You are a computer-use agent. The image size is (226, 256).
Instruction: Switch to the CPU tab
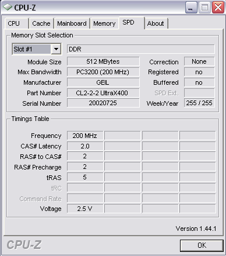click(x=16, y=23)
